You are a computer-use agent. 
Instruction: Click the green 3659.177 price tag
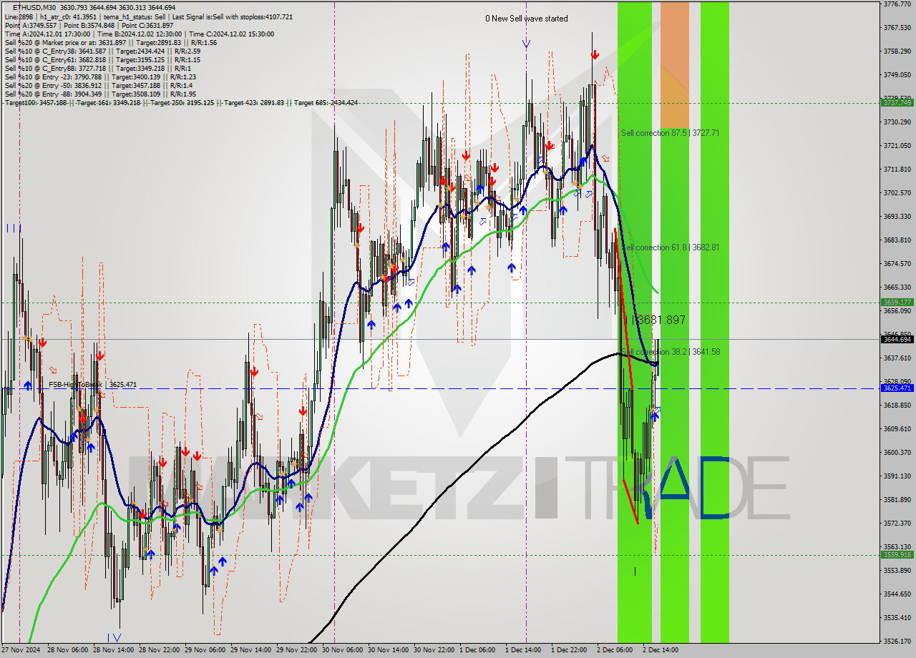(897, 303)
